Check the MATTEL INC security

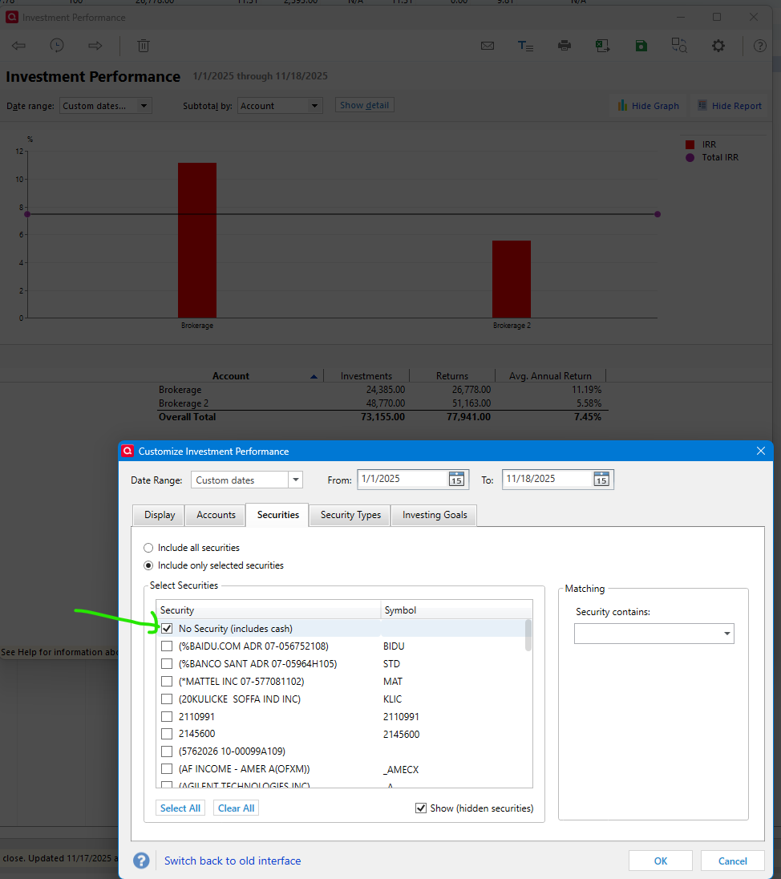tap(167, 681)
